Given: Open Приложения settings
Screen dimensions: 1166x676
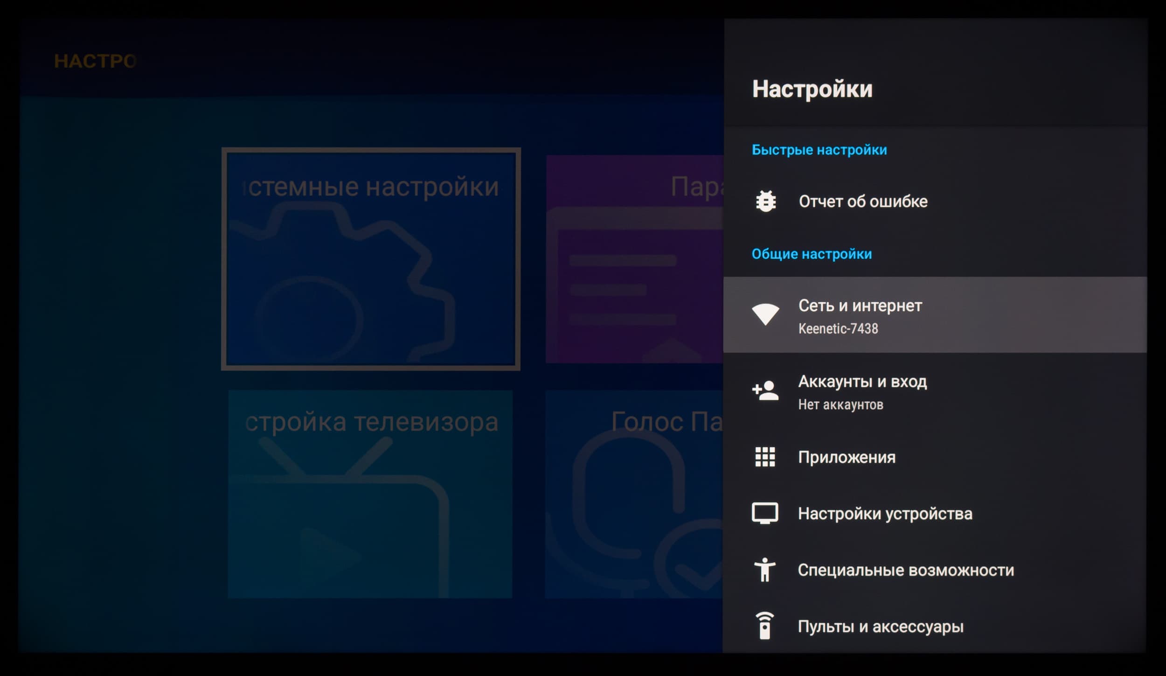Looking at the screenshot, I should coord(847,457).
